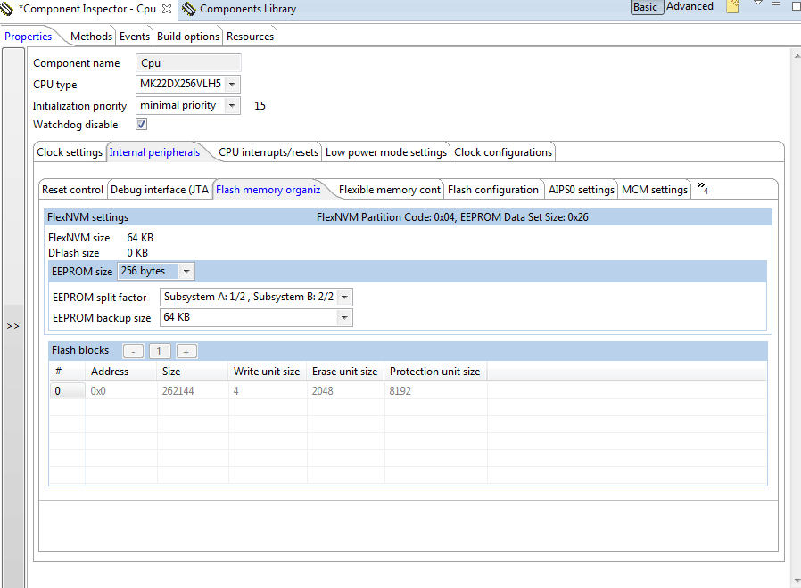Open the Methods tab
801x588 pixels.
pyautogui.click(x=91, y=37)
